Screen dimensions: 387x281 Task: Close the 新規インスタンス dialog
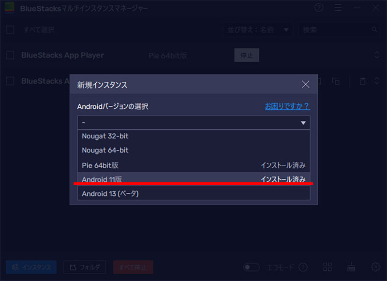tap(305, 84)
